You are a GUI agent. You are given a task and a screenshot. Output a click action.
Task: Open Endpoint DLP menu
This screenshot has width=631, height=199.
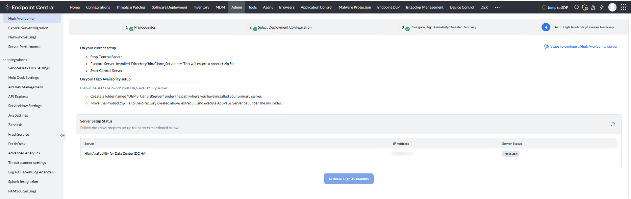pos(388,7)
